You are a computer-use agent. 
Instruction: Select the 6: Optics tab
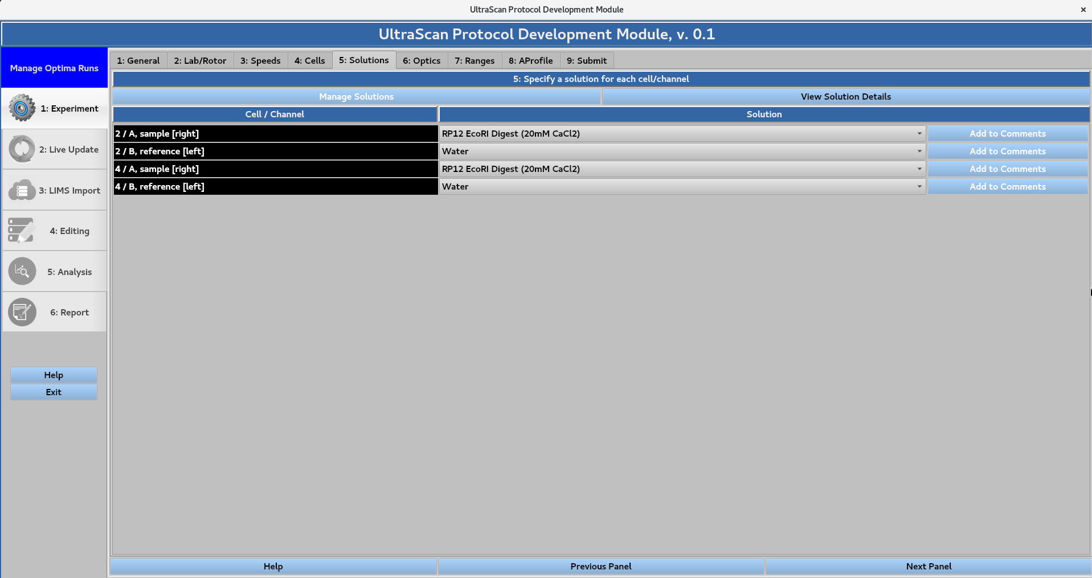click(421, 60)
